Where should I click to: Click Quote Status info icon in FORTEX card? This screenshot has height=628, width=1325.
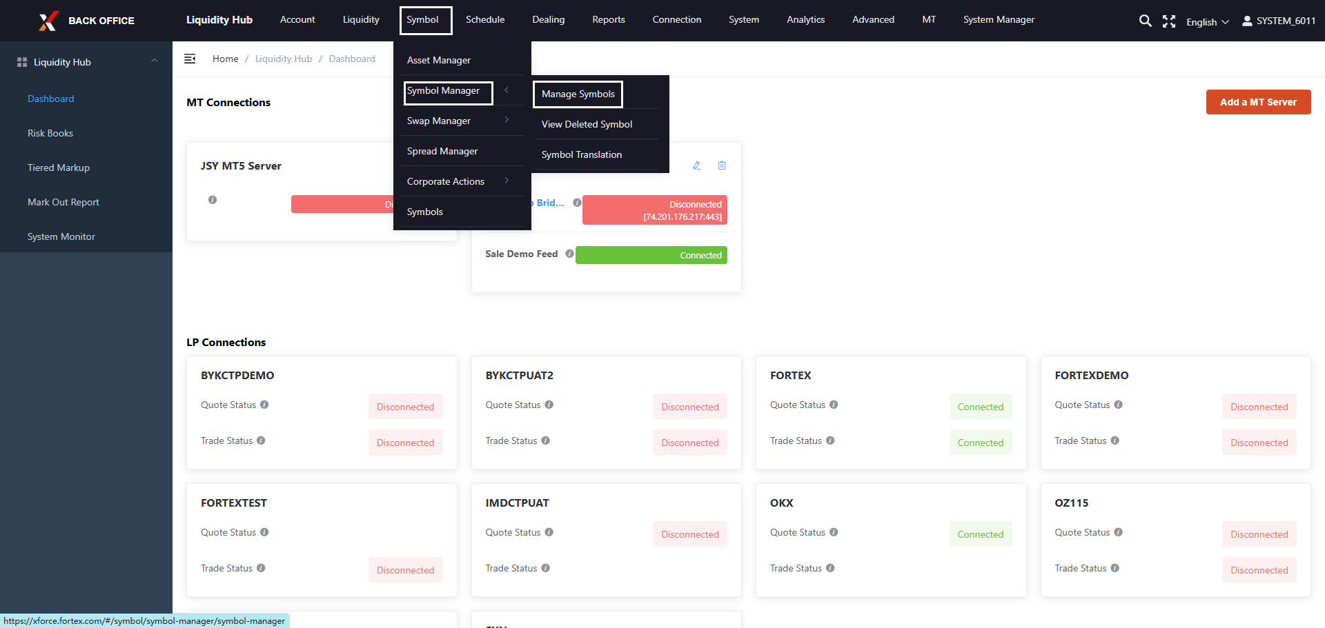tap(834, 405)
